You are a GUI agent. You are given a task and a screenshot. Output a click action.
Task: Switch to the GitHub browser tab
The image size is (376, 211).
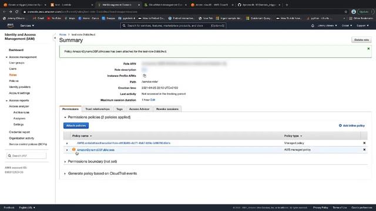[x=258, y=5]
